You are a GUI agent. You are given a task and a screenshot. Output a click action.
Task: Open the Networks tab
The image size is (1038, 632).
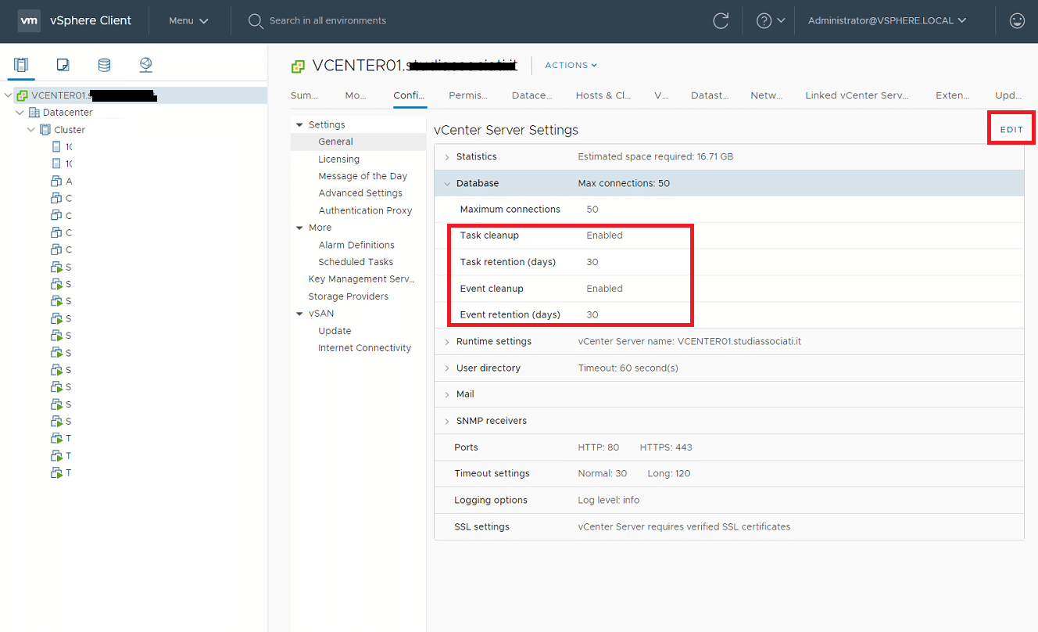point(766,95)
